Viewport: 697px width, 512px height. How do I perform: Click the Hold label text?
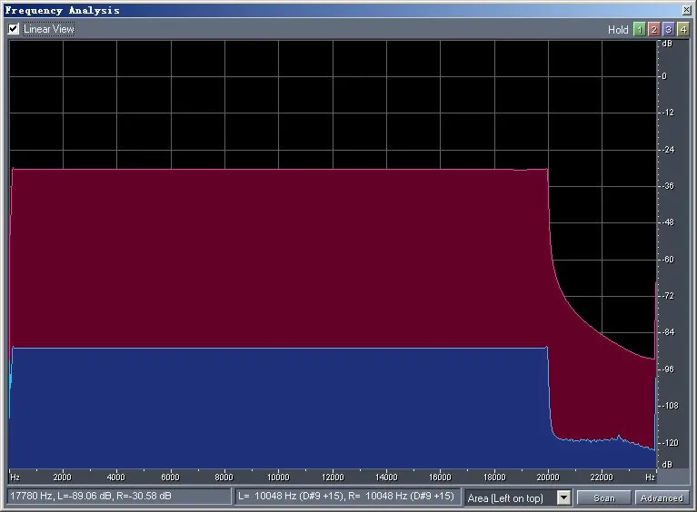[x=618, y=30]
